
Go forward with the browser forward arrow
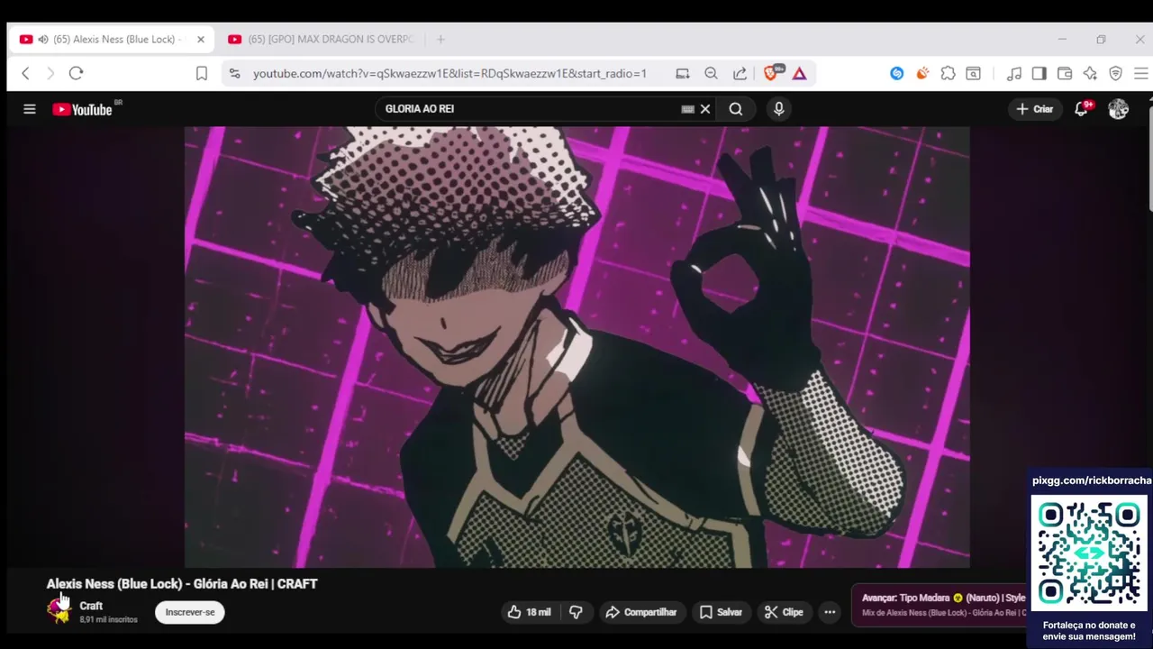pyautogui.click(x=50, y=74)
